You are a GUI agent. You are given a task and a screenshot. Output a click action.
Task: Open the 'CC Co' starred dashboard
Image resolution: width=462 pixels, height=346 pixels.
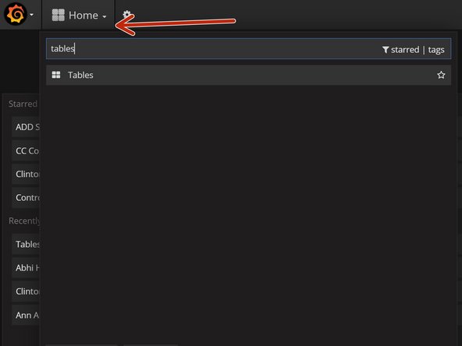click(26, 150)
